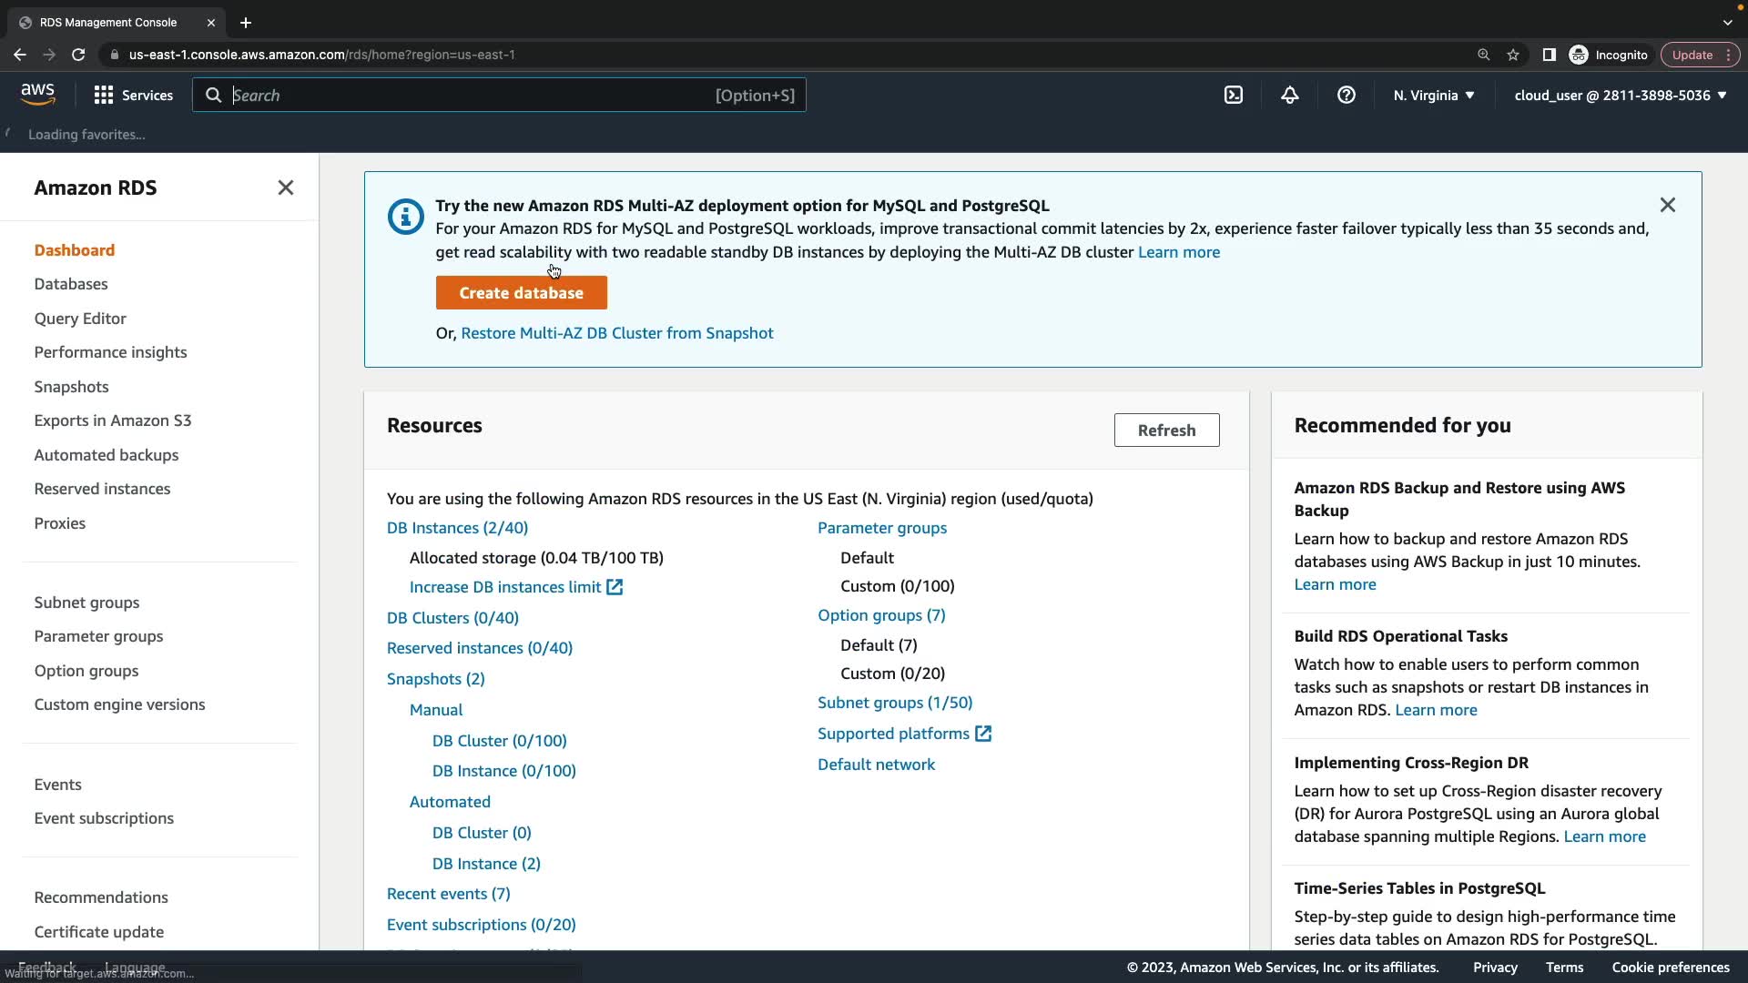Open the Services grid menu
The height and width of the screenshot is (983, 1748).
tap(133, 96)
